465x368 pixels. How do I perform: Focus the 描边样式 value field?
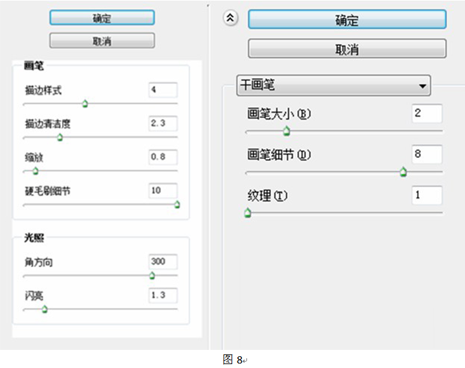click(163, 90)
